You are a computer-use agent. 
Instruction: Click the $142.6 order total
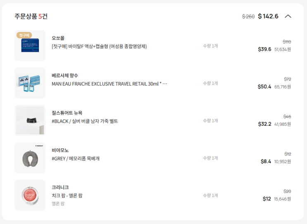point(268,17)
